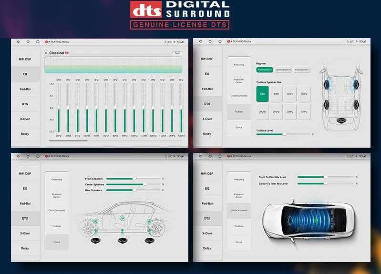Select the Rear speakers register option

tap(302, 70)
